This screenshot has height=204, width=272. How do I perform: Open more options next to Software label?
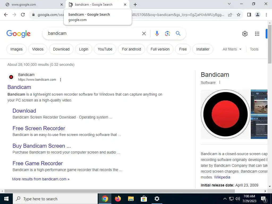pos(220,82)
